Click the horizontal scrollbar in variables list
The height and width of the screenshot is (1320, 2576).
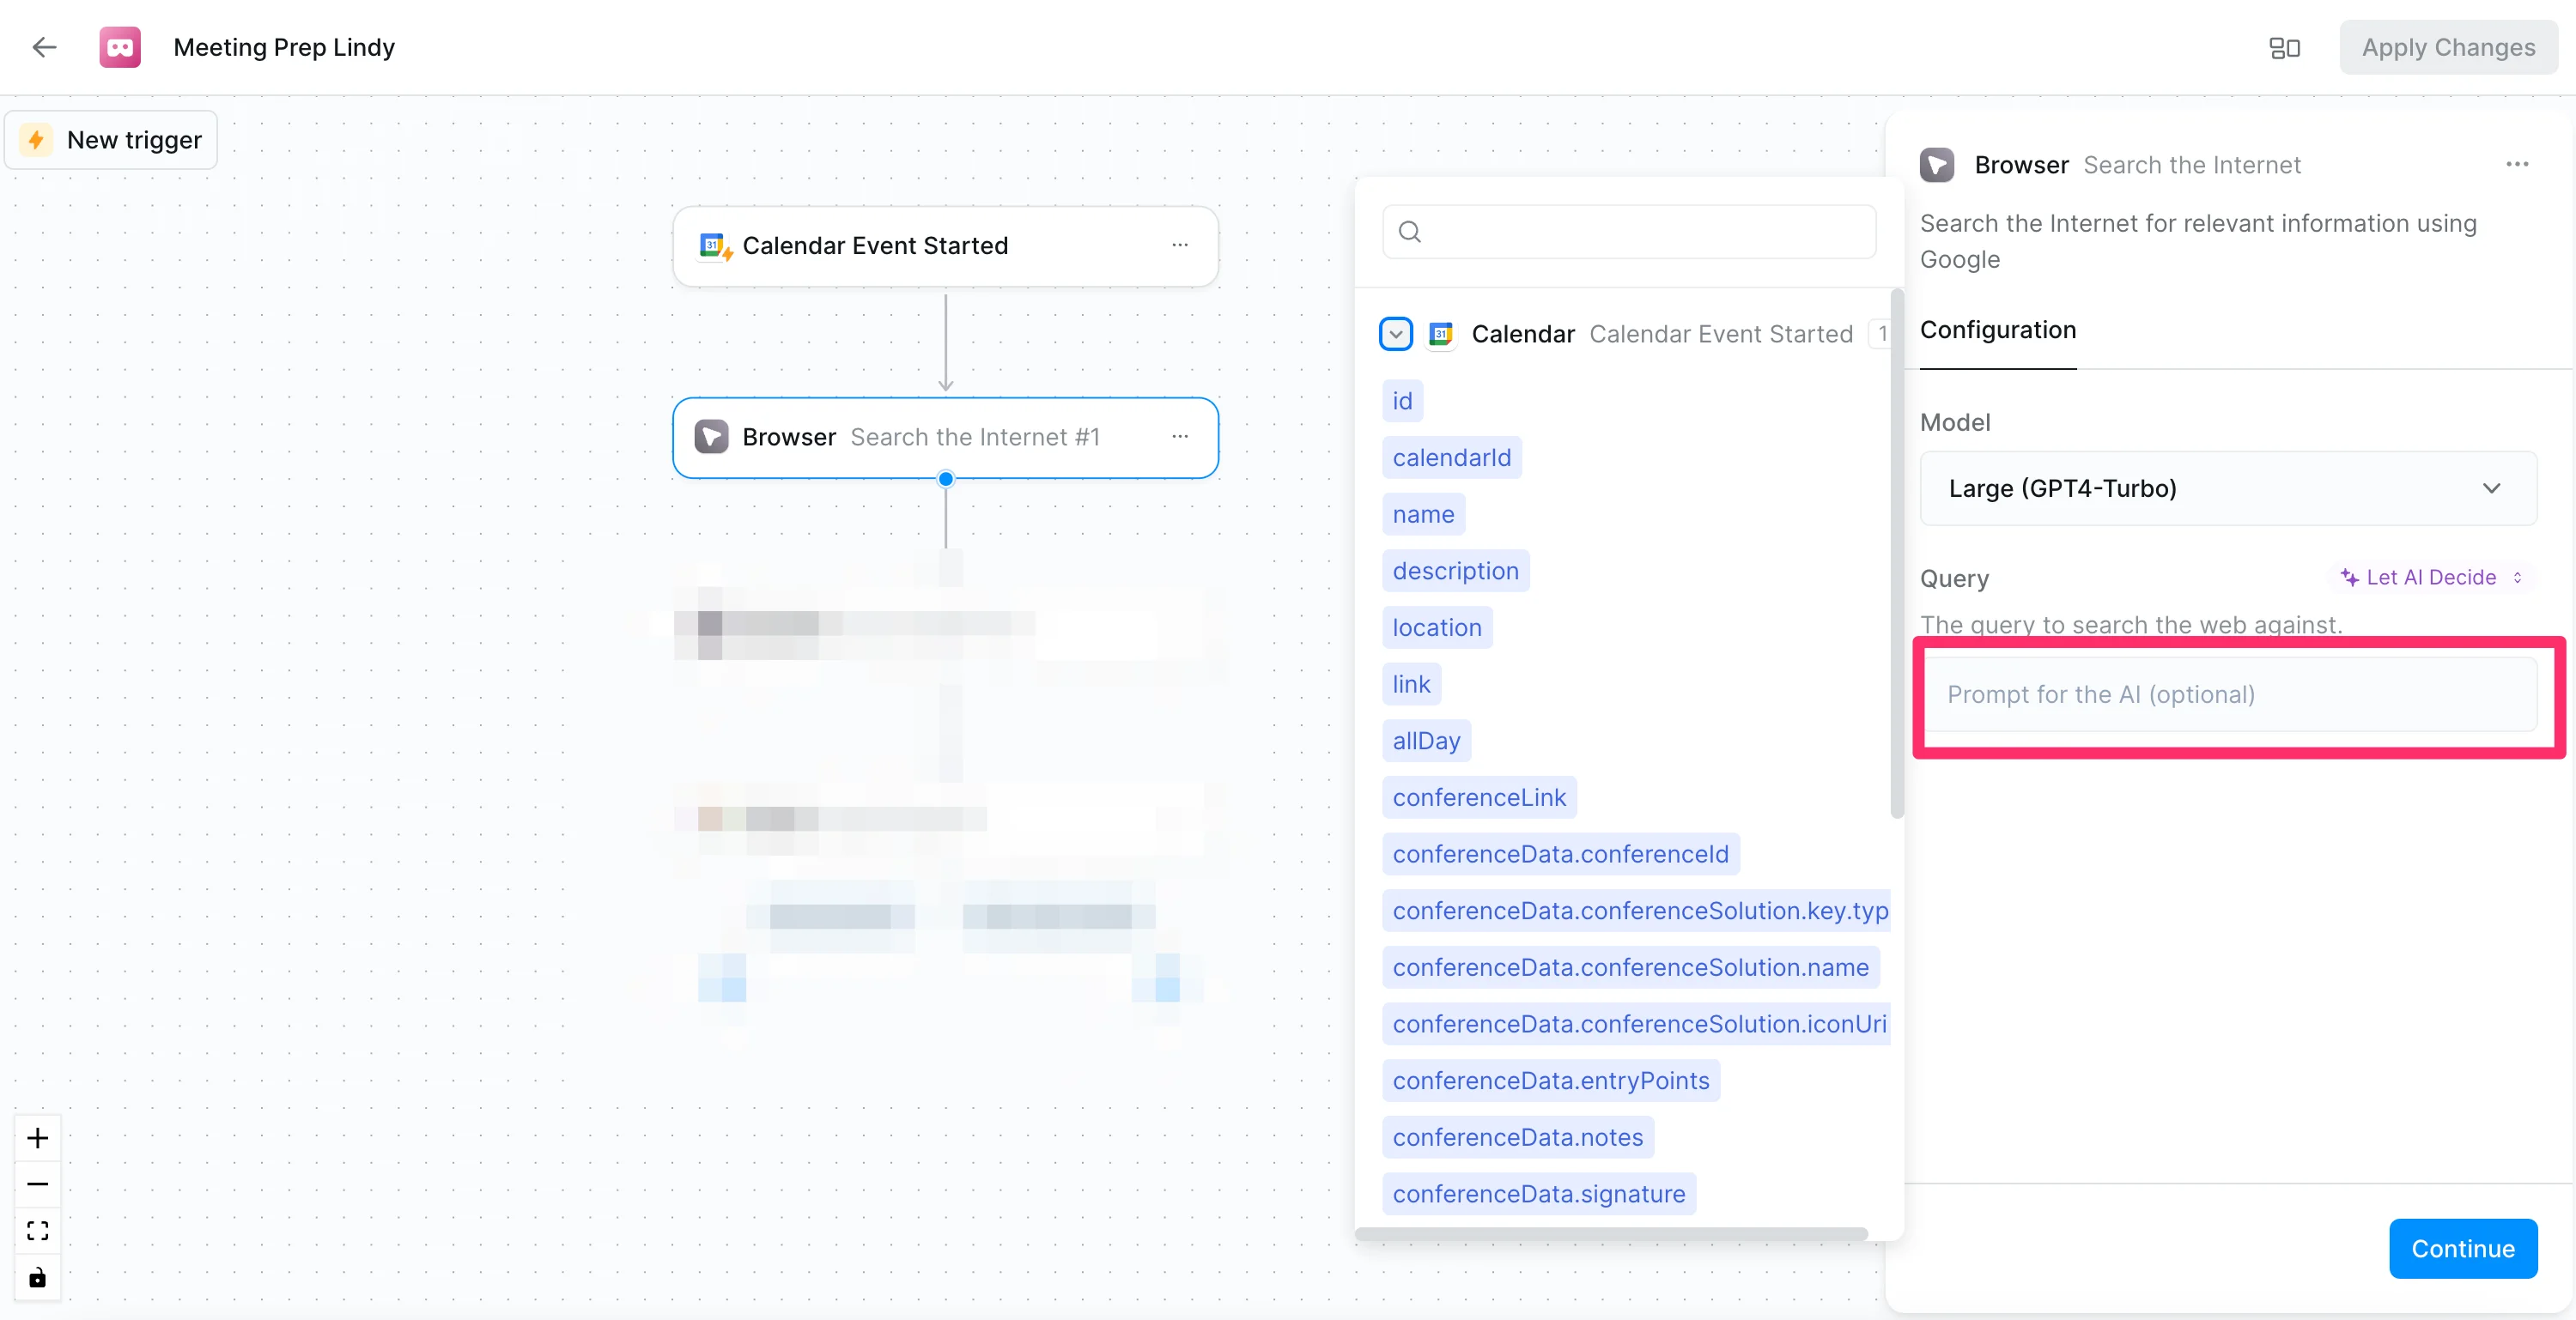[1610, 1234]
